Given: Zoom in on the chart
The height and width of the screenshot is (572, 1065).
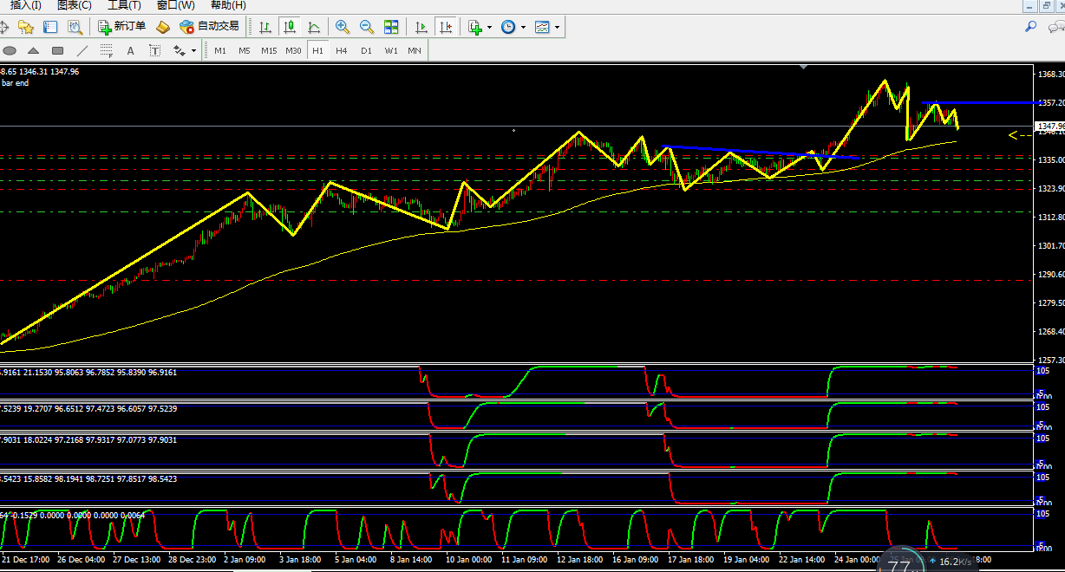Looking at the screenshot, I should (x=343, y=27).
